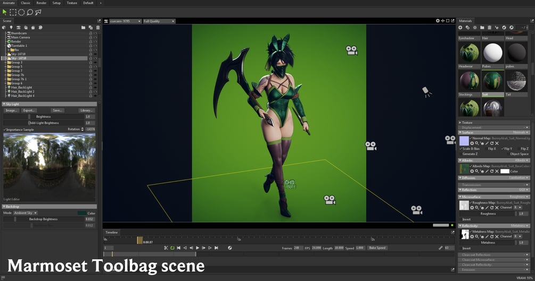Create a new folder group in Scene
The height and width of the screenshot is (281, 535).
[83, 28]
